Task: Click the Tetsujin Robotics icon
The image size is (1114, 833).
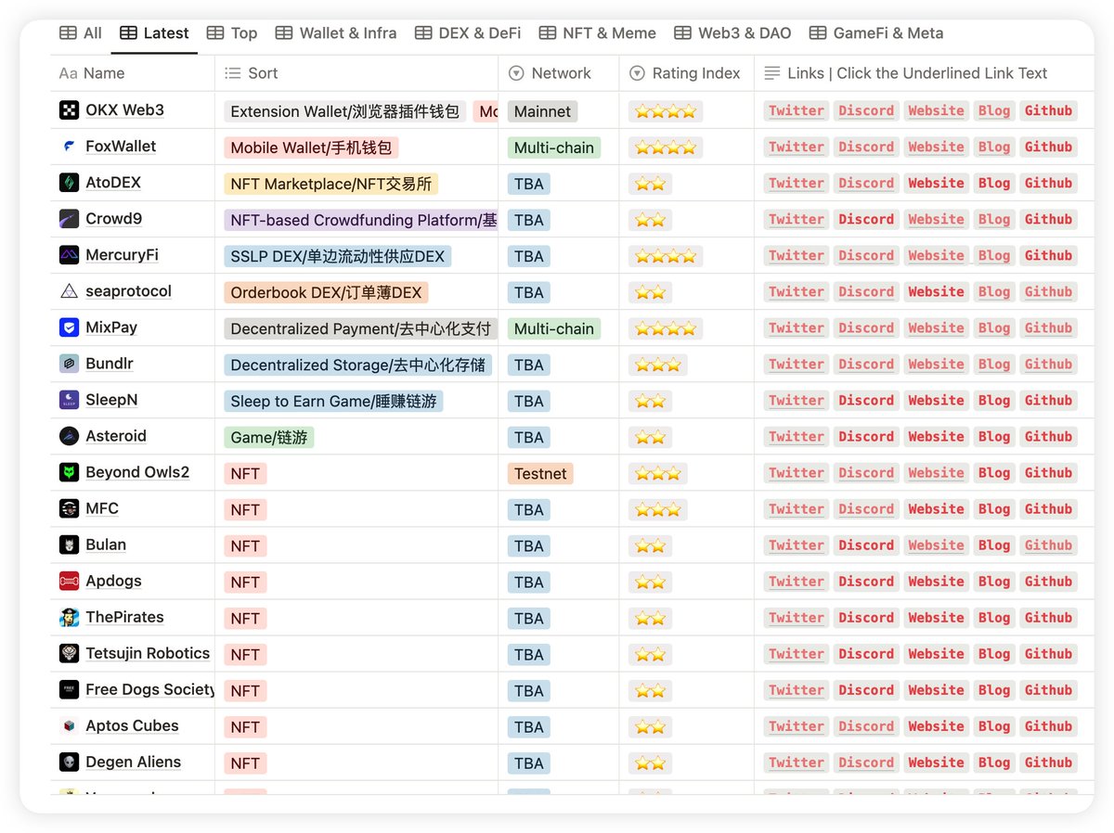Action: pyautogui.click(x=70, y=653)
